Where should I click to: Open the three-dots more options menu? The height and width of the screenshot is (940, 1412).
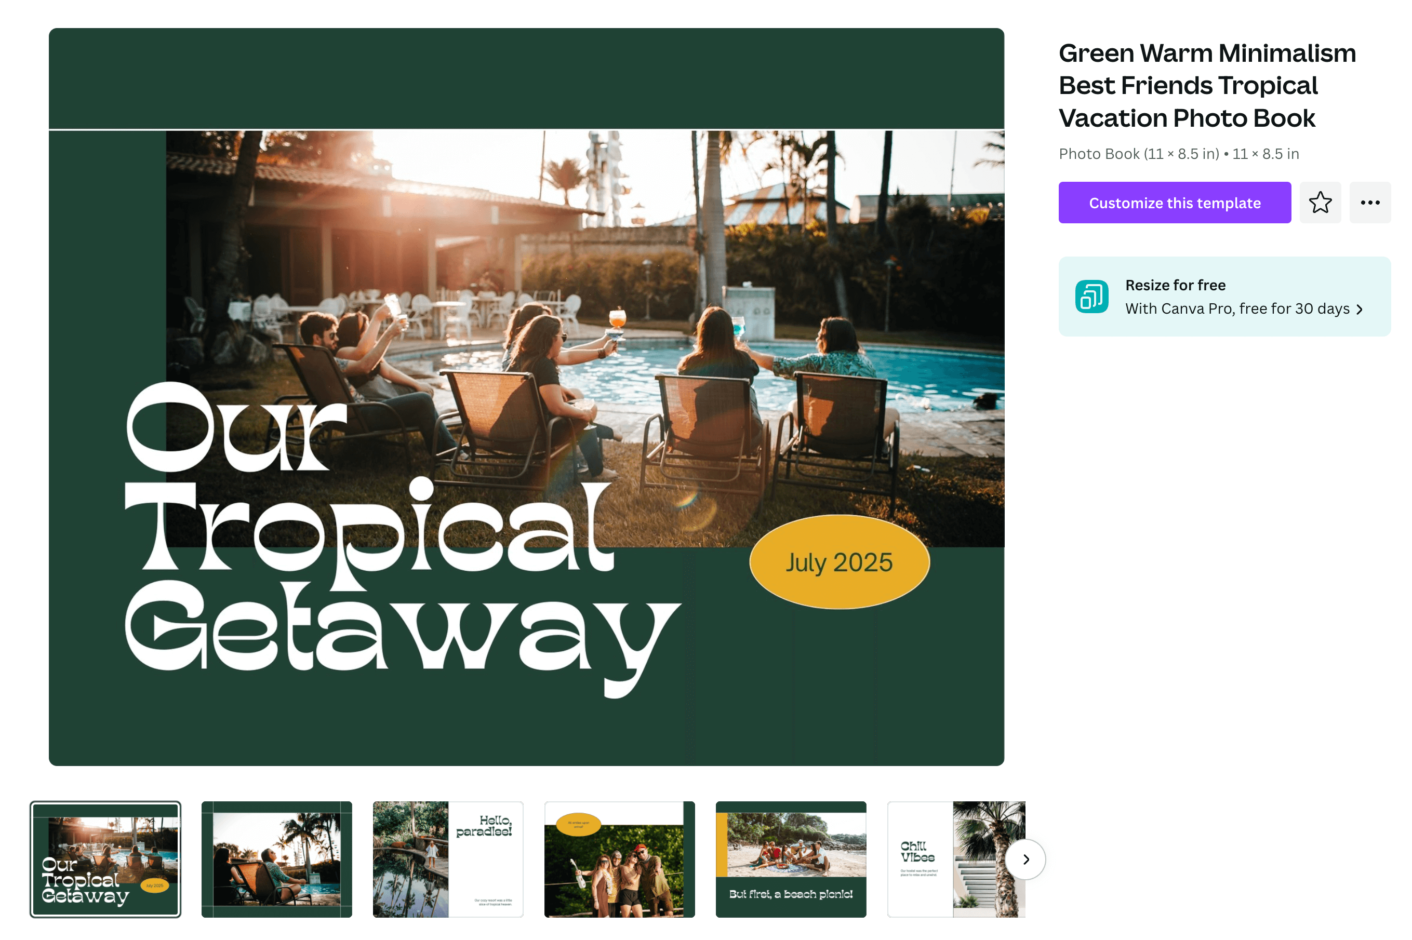pos(1369,203)
